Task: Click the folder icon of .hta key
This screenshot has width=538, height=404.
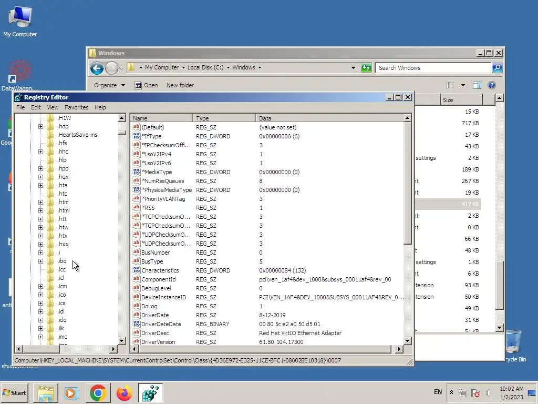Action: coord(50,185)
